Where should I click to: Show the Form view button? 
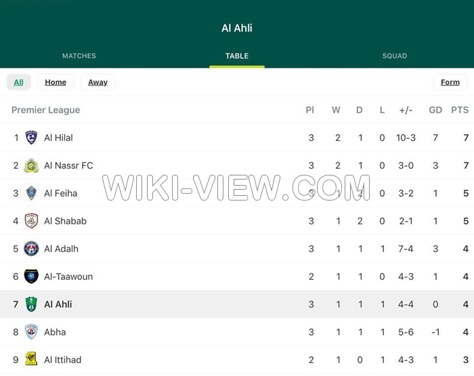450,82
